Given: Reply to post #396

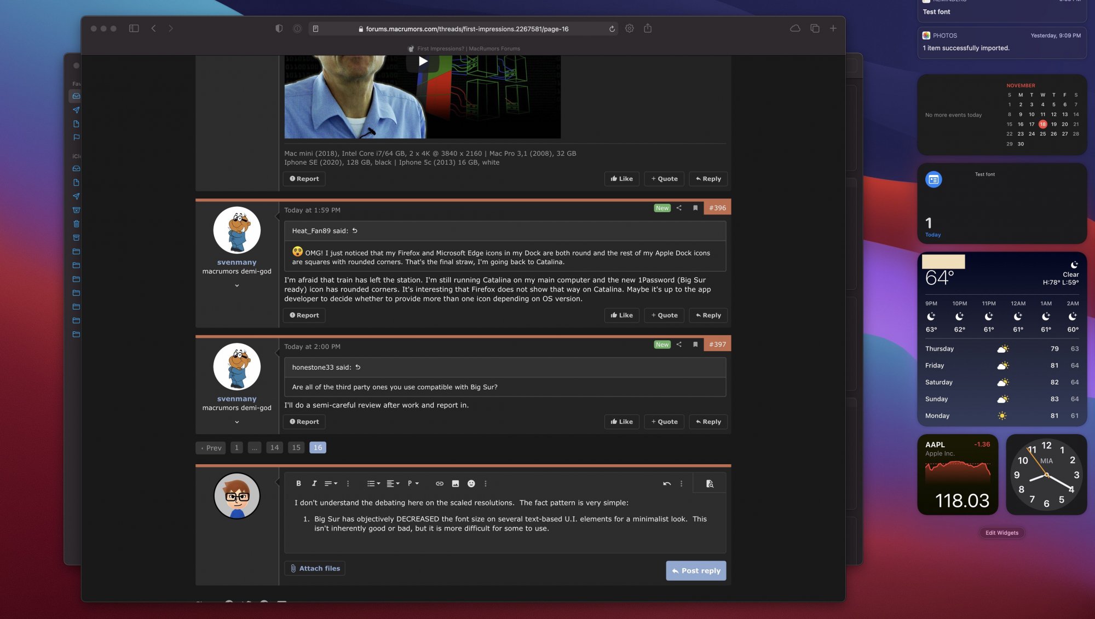Looking at the screenshot, I should pyautogui.click(x=708, y=316).
